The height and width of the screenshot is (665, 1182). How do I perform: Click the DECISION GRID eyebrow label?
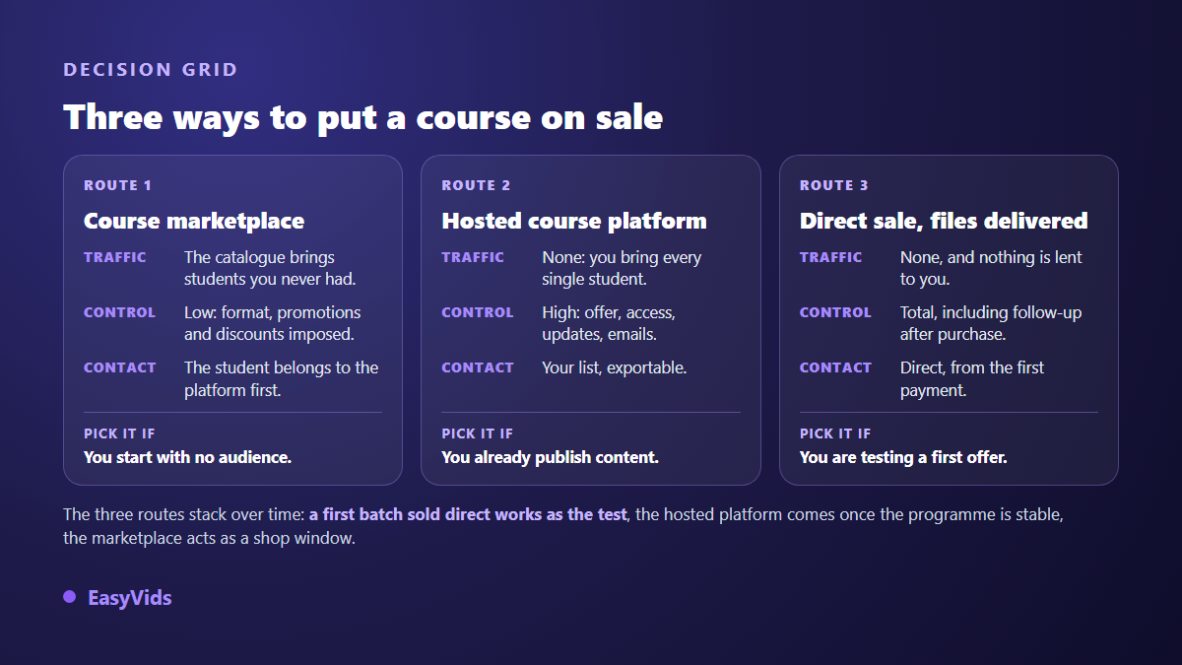151,70
